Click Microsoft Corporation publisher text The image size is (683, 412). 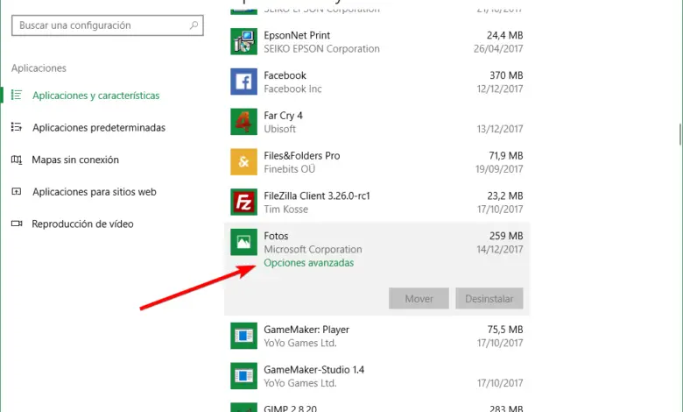point(313,249)
